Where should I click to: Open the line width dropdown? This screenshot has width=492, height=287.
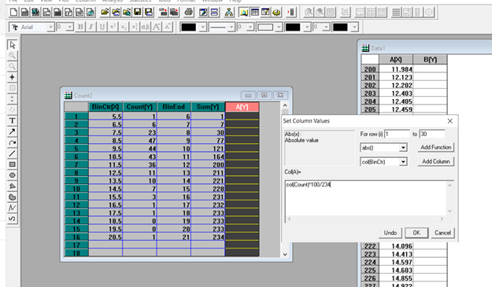click(250, 28)
